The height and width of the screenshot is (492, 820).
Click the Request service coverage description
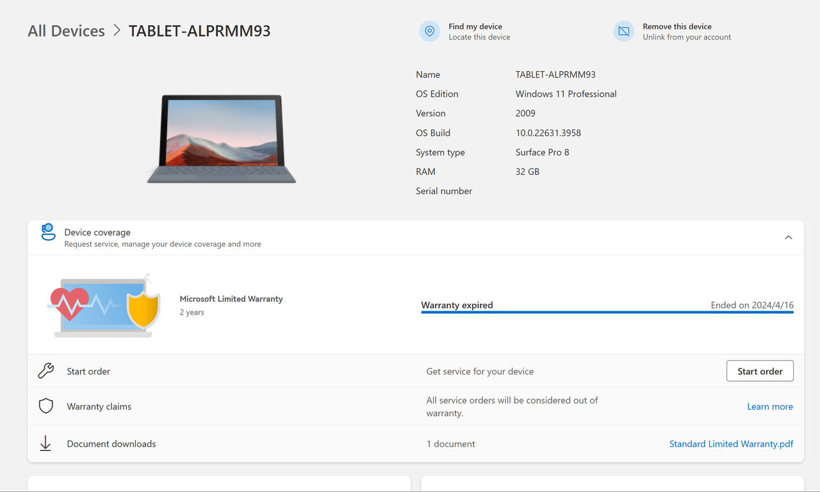[x=163, y=244]
